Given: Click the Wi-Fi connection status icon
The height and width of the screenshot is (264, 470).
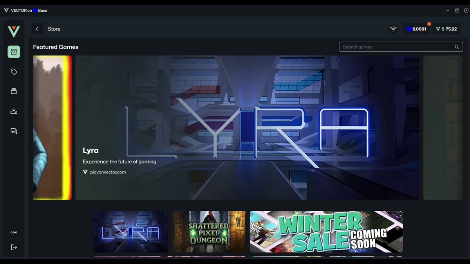Looking at the screenshot, I should (x=393, y=29).
